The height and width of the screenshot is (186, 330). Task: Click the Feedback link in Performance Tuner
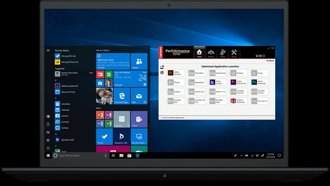point(270,61)
